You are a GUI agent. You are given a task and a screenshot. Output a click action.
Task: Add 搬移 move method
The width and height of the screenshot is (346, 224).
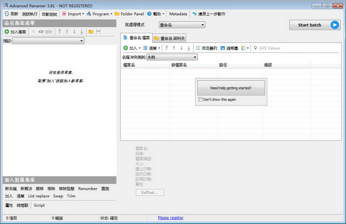pos(40,189)
